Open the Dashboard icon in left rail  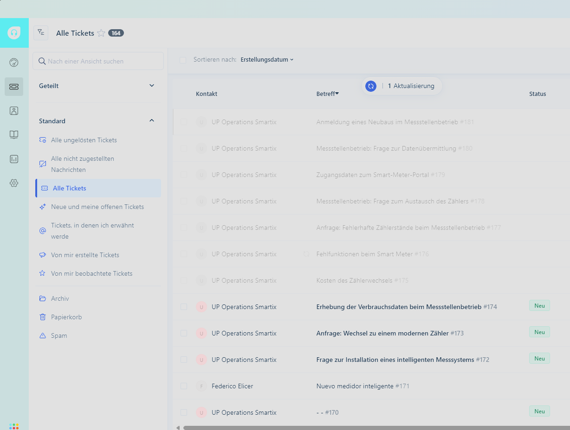point(14,63)
